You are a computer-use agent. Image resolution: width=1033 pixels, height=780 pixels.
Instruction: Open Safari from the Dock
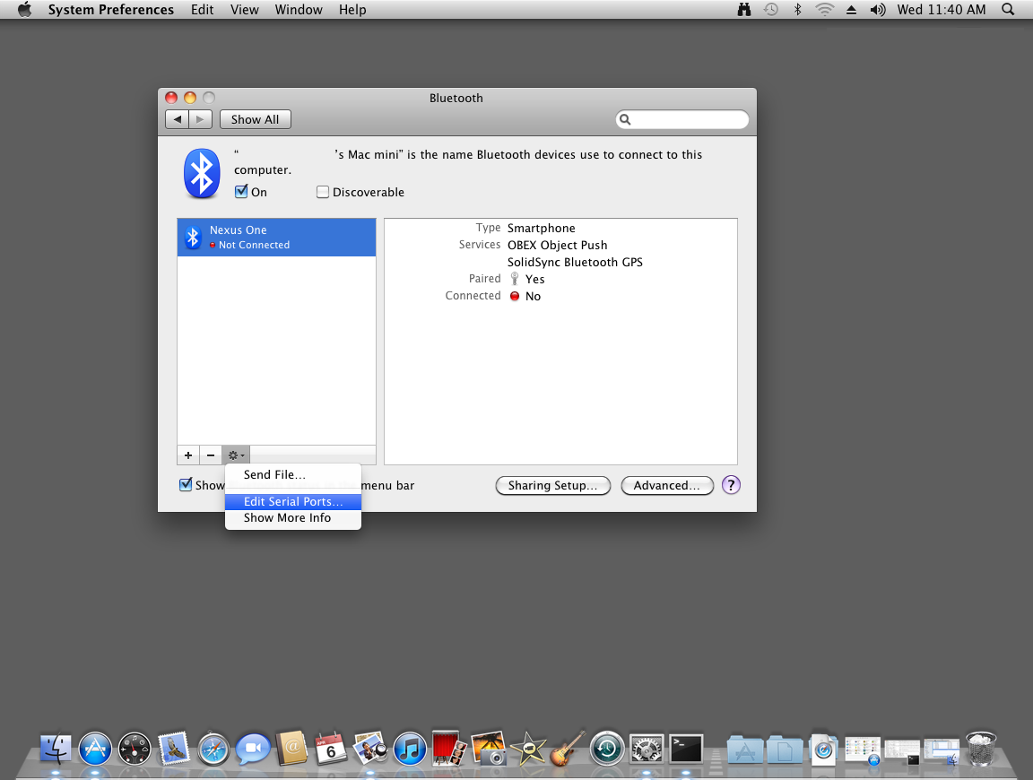tap(213, 748)
